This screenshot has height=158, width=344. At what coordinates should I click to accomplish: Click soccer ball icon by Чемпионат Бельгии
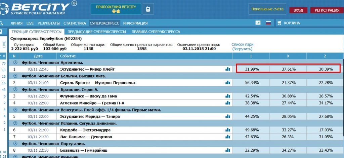[15, 76]
